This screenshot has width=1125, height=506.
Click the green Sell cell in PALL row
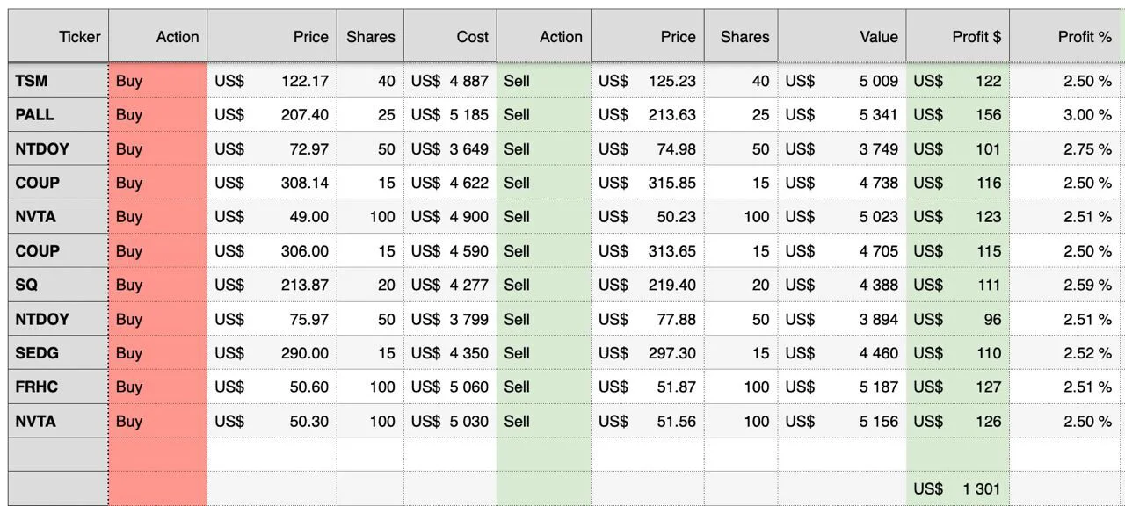(x=543, y=115)
